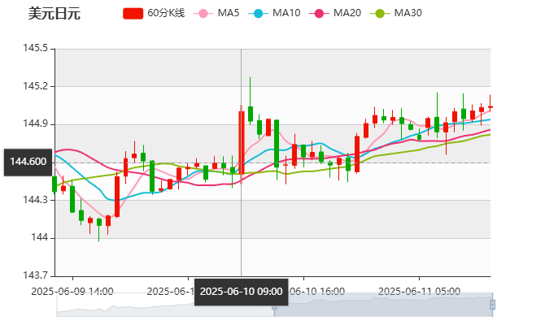Image resolution: width=545 pixels, height=325 pixels.
Task: Toggle MA20 series using its legend text
Action: [x=347, y=13]
